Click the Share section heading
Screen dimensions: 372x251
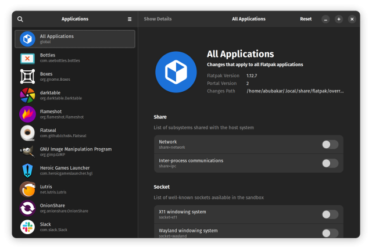[160, 117]
